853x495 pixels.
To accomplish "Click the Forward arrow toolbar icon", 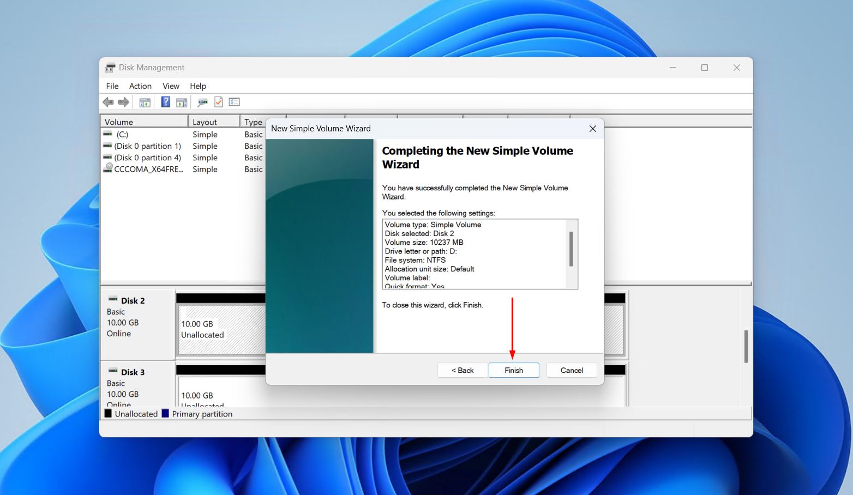I will click(x=124, y=102).
